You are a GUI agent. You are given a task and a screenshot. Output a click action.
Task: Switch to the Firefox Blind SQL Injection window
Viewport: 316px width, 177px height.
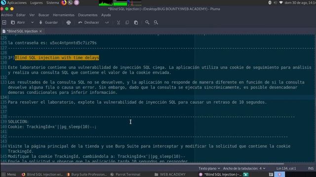(42, 175)
